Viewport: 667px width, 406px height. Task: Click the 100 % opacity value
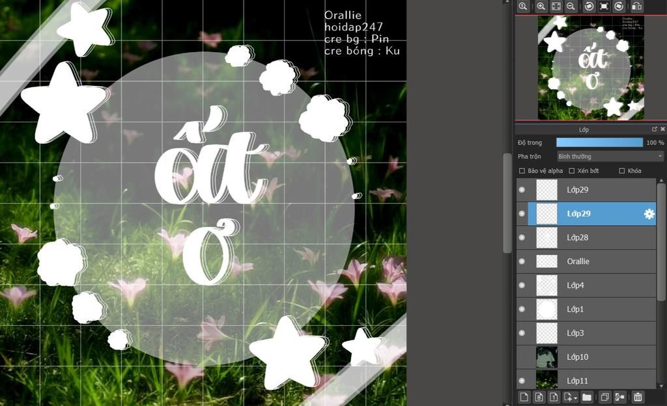click(x=655, y=142)
